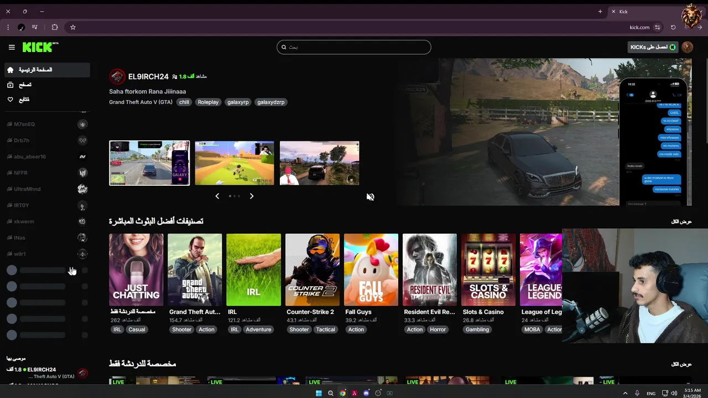Viewport: 708px width, 398px height.
Task: Click View All for chat-only streams section
Action: (681, 364)
